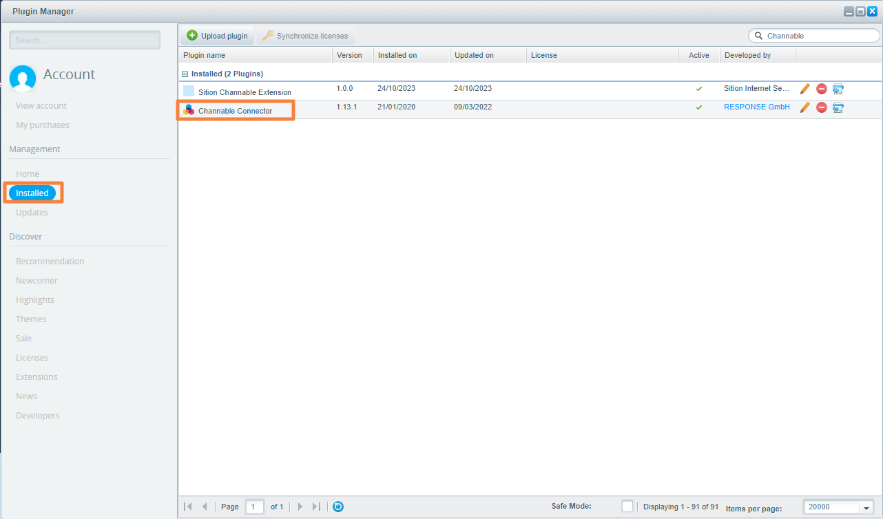Click the blue refresh icon in pagination bar

[x=338, y=507]
